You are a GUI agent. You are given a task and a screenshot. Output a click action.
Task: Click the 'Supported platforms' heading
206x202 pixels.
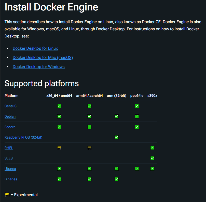(42, 84)
